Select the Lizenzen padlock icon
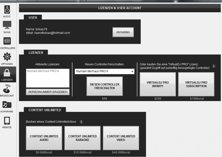This screenshot has height=157, width=222. [x=7, y=73]
